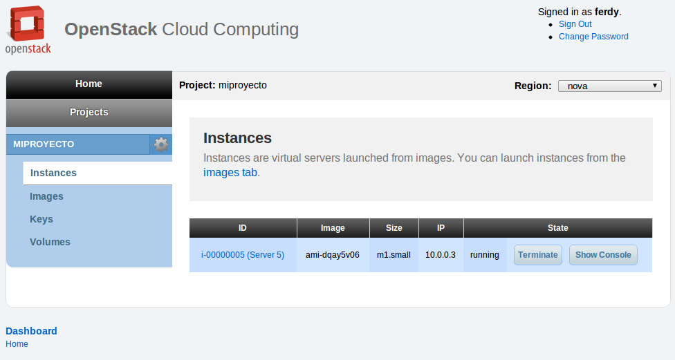Go to the Home tab

tap(89, 84)
